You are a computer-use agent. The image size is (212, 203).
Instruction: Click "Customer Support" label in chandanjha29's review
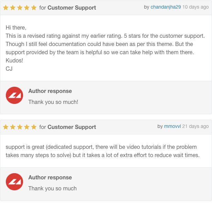72,8
